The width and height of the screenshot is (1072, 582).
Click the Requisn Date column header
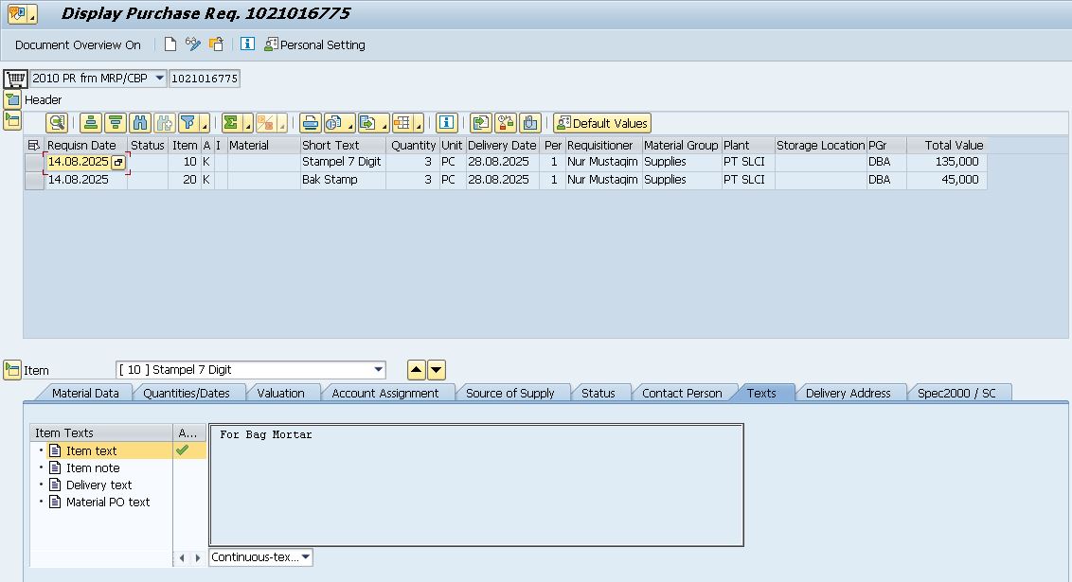point(85,145)
